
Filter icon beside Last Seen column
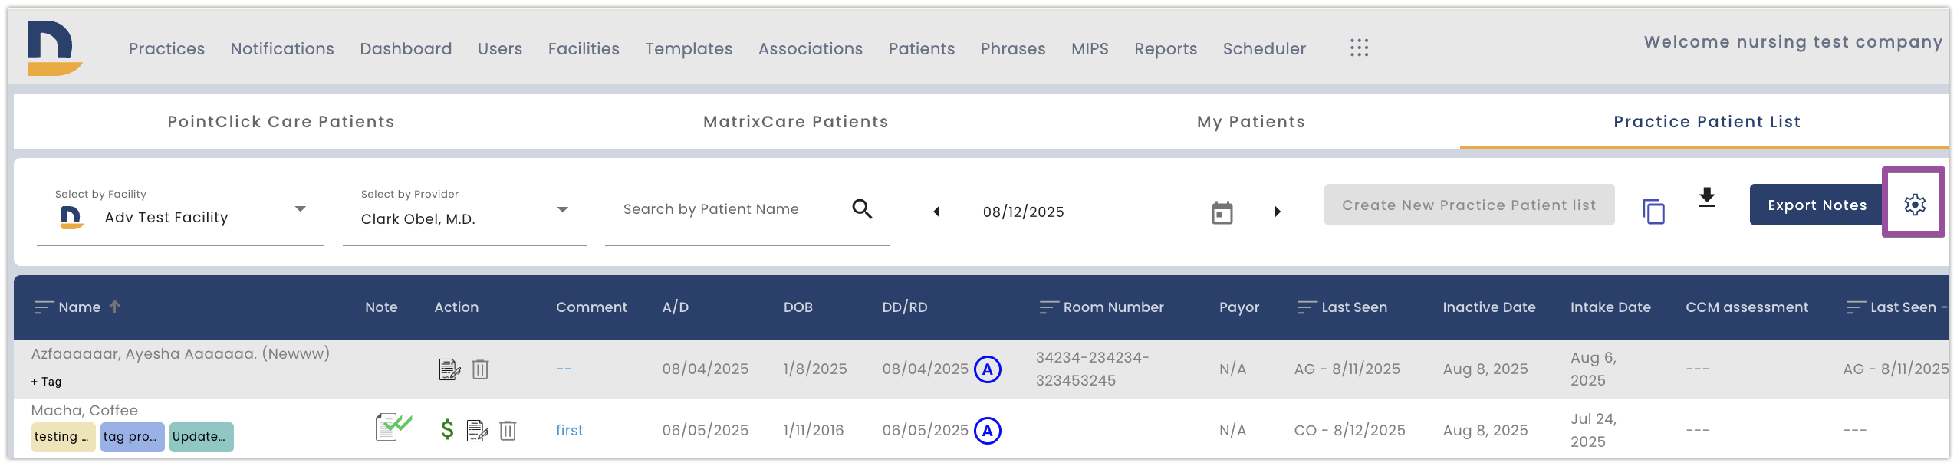pyautogui.click(x=1307, y=307)
